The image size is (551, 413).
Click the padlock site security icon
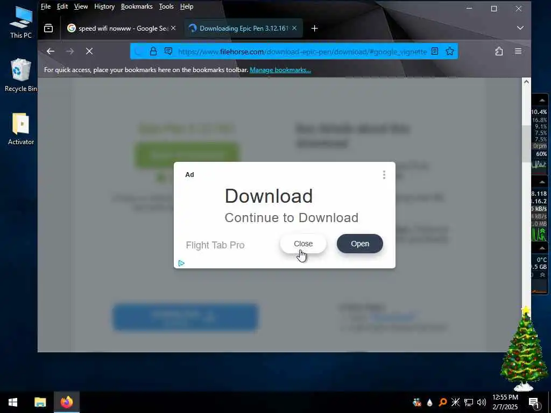click(x=153, y=52)
